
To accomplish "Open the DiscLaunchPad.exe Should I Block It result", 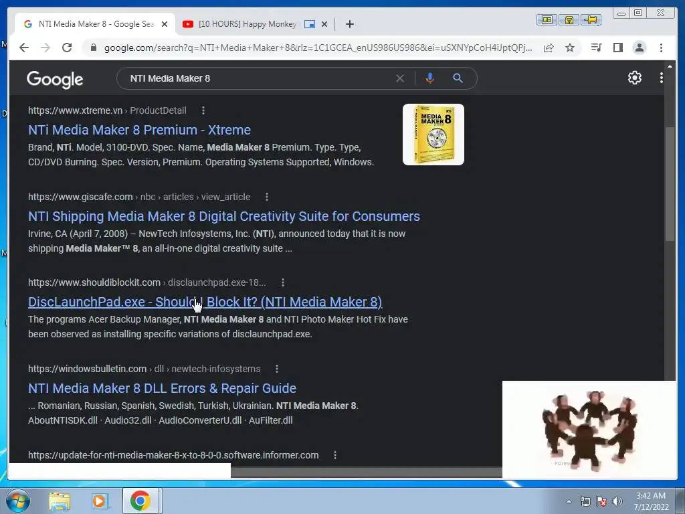I will pos(205,302).
